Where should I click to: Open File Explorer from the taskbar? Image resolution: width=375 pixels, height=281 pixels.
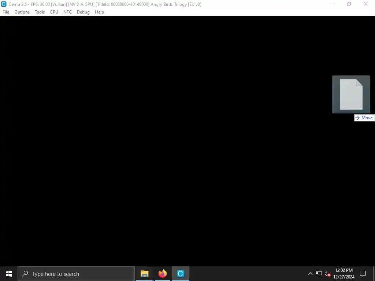coord(144,274)
